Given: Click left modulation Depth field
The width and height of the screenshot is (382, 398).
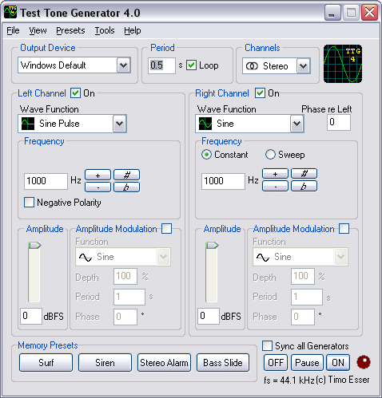Looking at the screenshot, I should (125, 276).
